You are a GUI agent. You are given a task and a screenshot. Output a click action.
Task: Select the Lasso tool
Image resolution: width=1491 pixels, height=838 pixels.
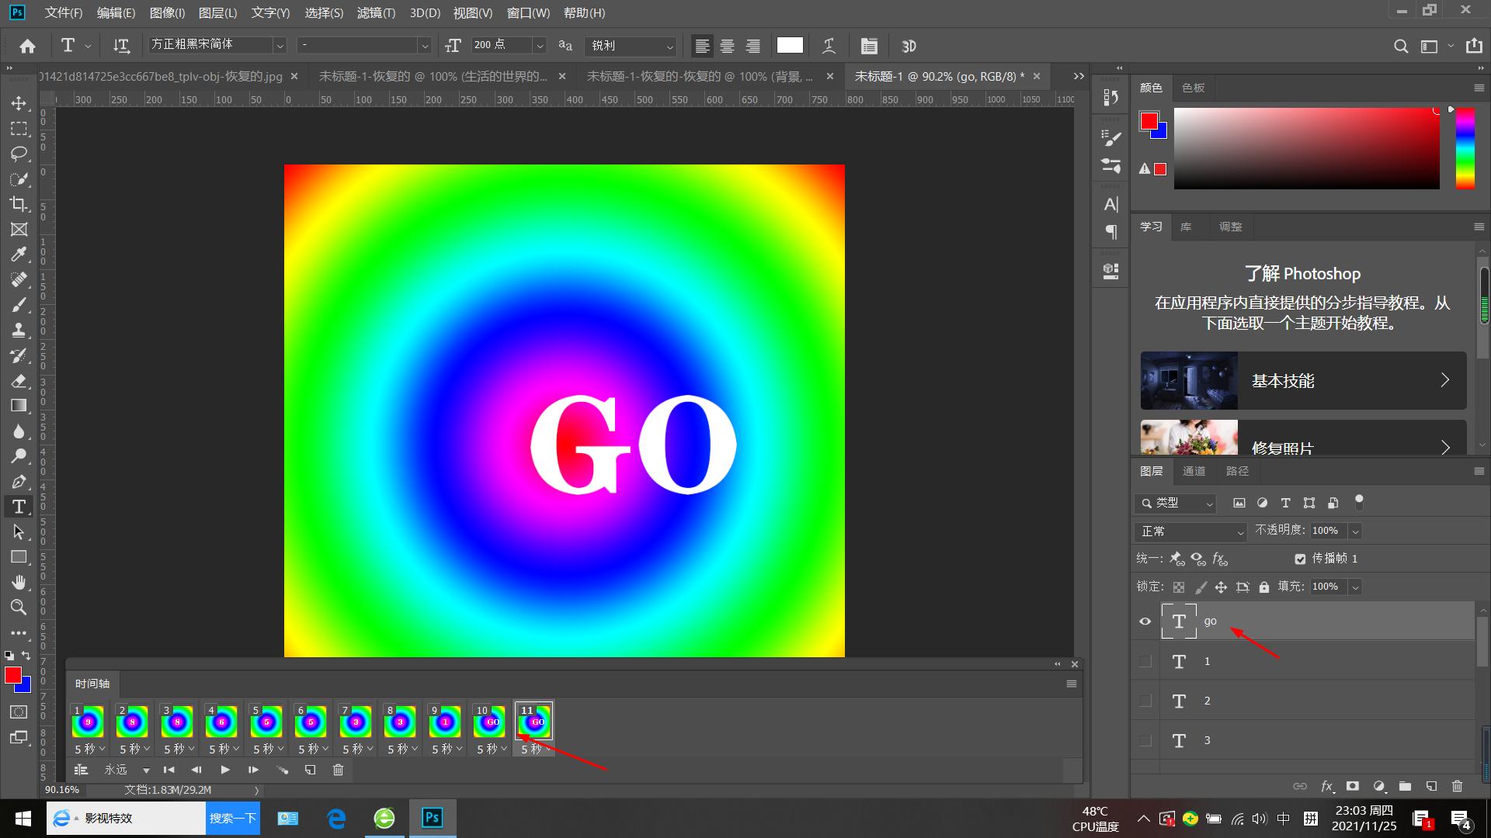(x=19, y=154)
